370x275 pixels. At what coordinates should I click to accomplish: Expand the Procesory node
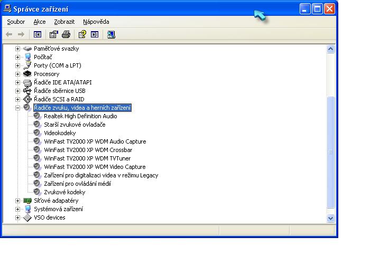pyautogui.click(x=17, y=74)
